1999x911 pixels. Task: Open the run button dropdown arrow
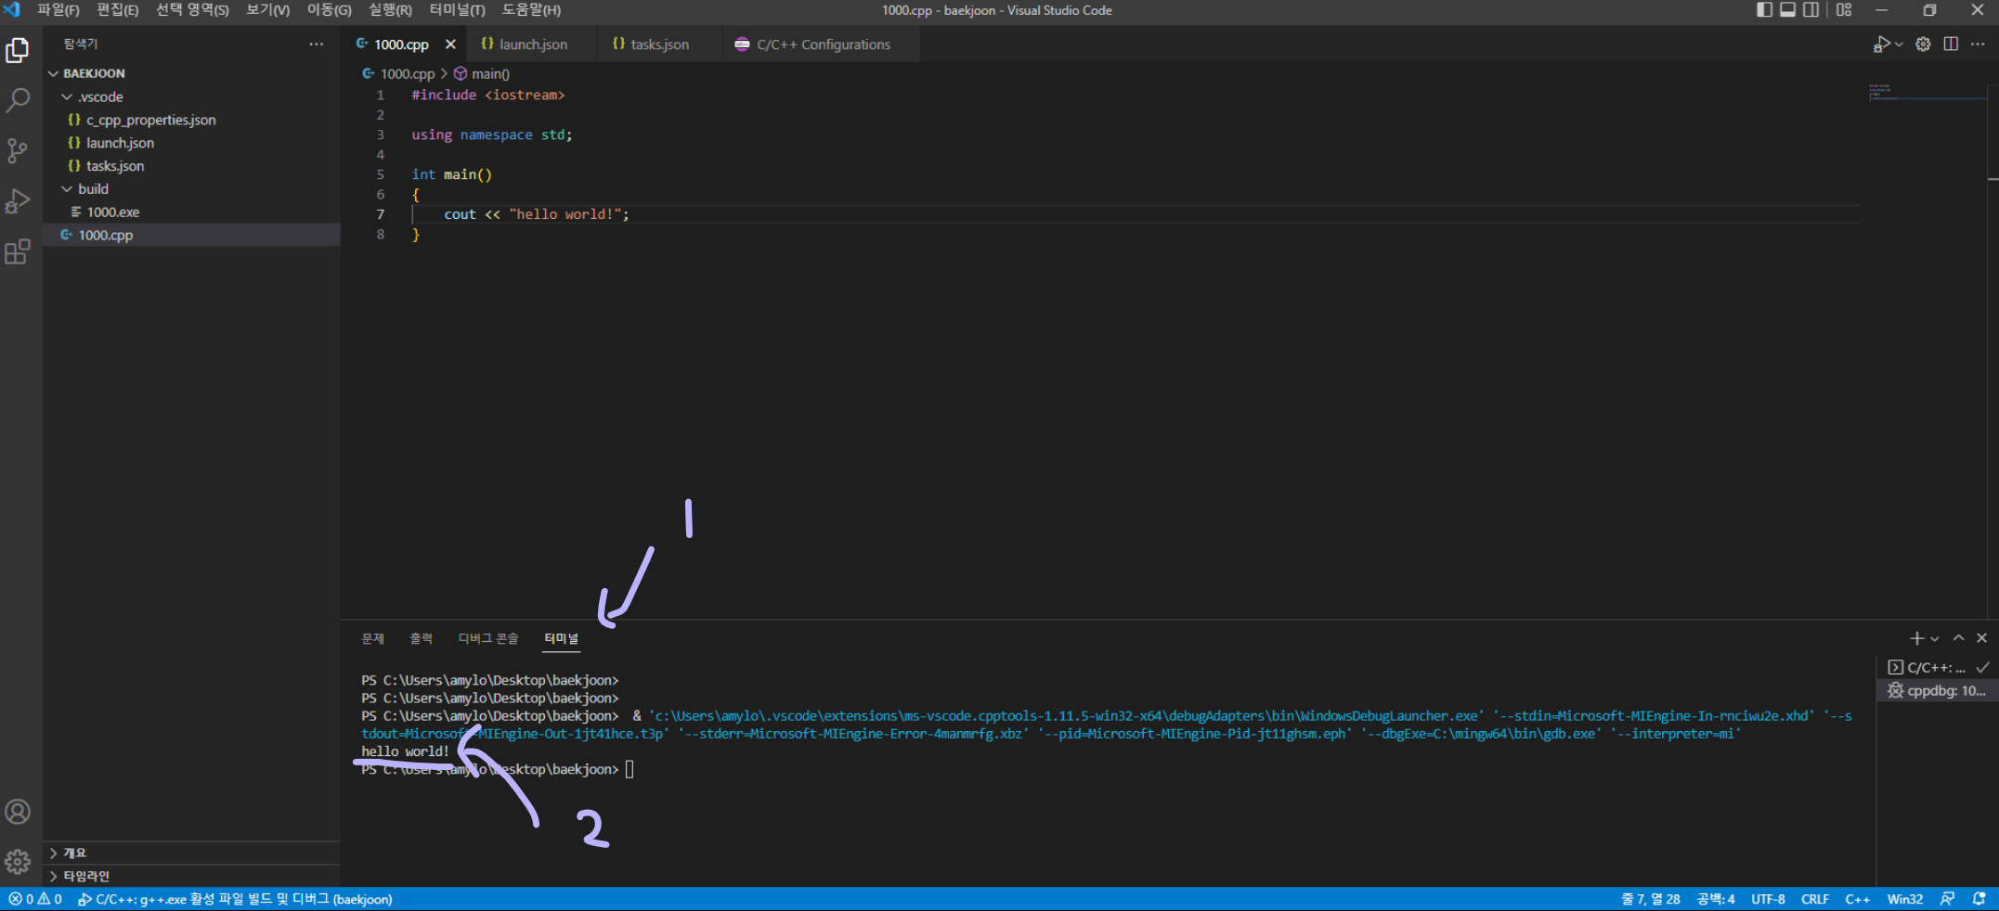click(x=1899, y=44)
